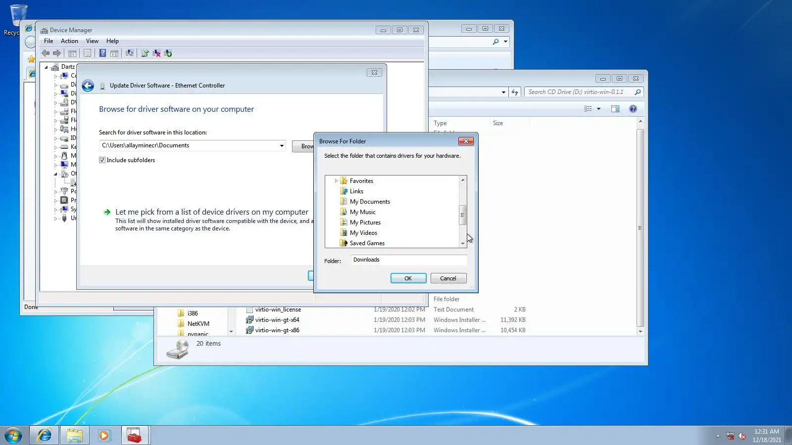Open Windows Explorer from the taskbar

tap(75, 435)
